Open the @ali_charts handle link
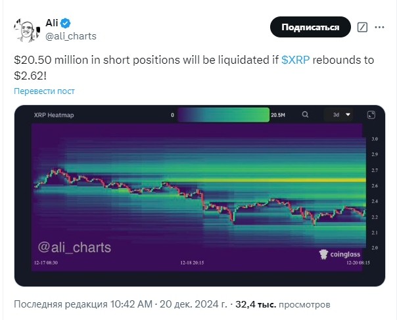Screen dimensions: 397x320 [71, 36]
